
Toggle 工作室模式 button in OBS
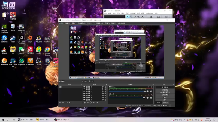(165, 95)
